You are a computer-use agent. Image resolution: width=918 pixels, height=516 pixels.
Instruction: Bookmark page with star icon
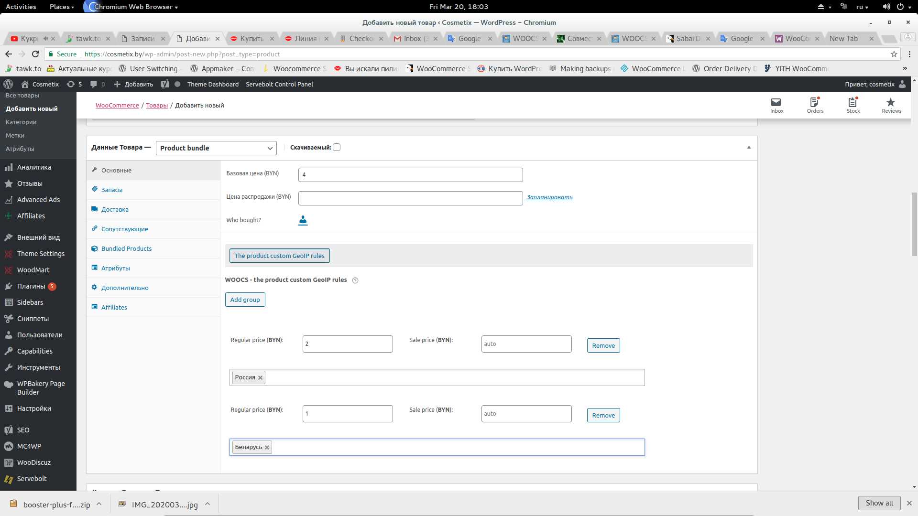click(894, 54)
